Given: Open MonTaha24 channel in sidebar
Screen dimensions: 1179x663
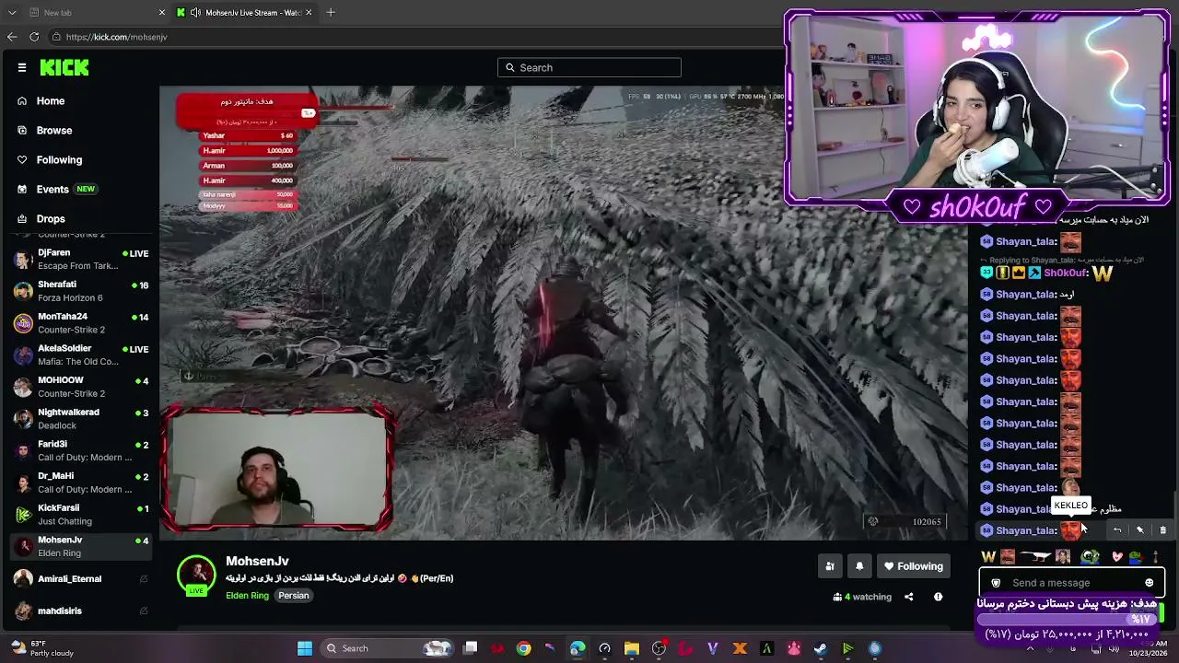Looking at the screenshot, I should click(x=79, y=322).
